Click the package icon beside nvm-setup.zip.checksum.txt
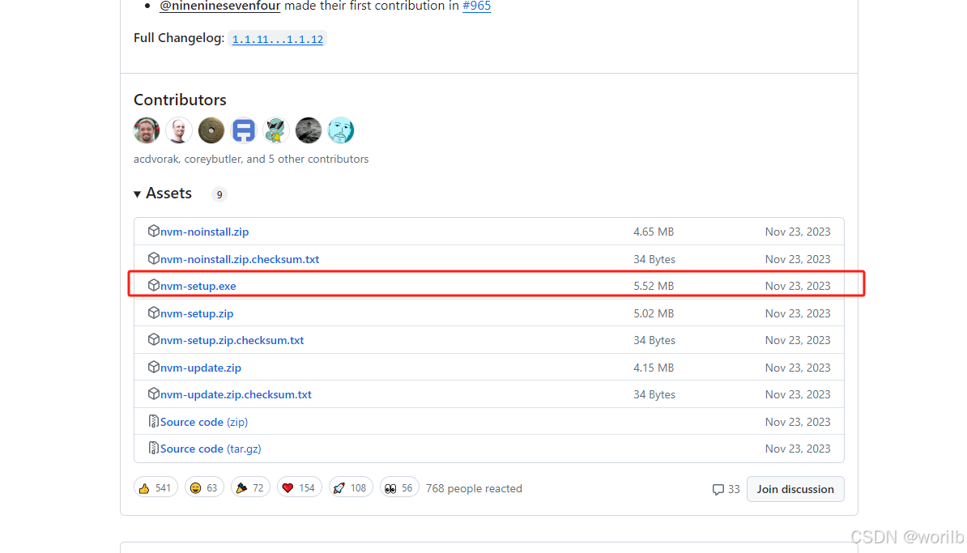This screenshot has height=553, width=967. coord(154,339)
